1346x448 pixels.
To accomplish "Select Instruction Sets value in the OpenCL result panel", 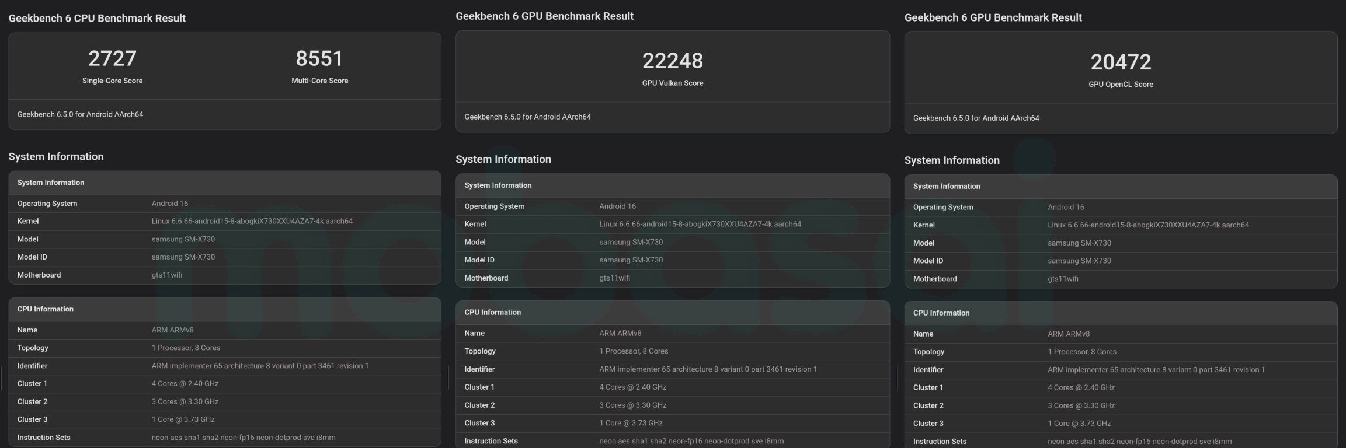I will coord(1140,442).
